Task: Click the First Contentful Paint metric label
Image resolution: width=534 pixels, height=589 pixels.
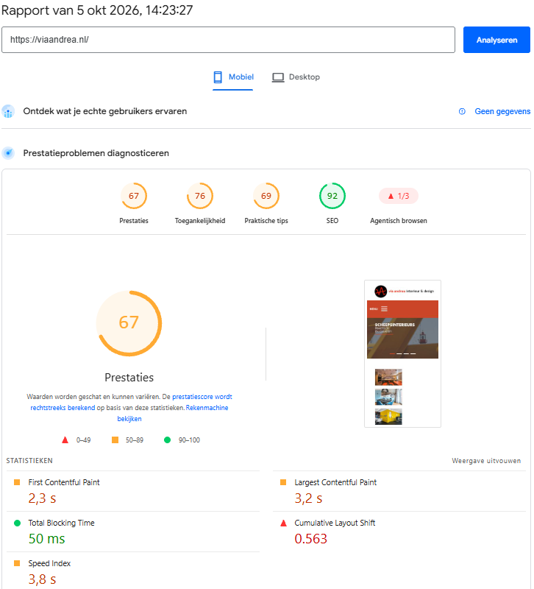Action: point(64,482)
